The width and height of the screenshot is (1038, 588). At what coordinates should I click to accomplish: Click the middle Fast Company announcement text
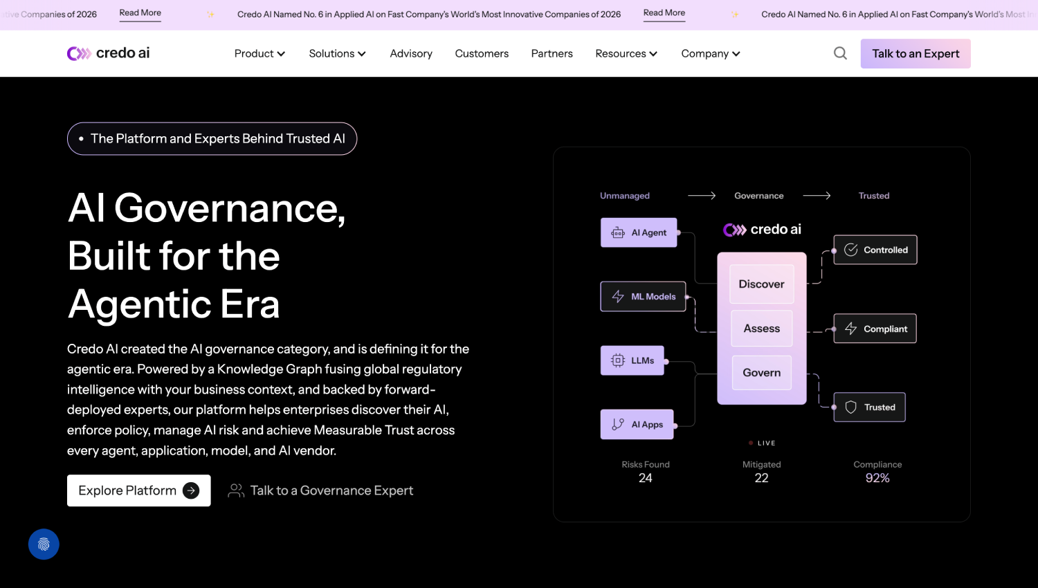pyautogui.click(x=429, y=14)
